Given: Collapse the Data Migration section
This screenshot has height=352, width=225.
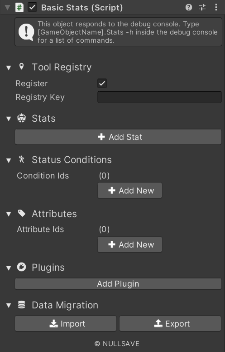Looking at the screenshot, I should pos(9,305).
